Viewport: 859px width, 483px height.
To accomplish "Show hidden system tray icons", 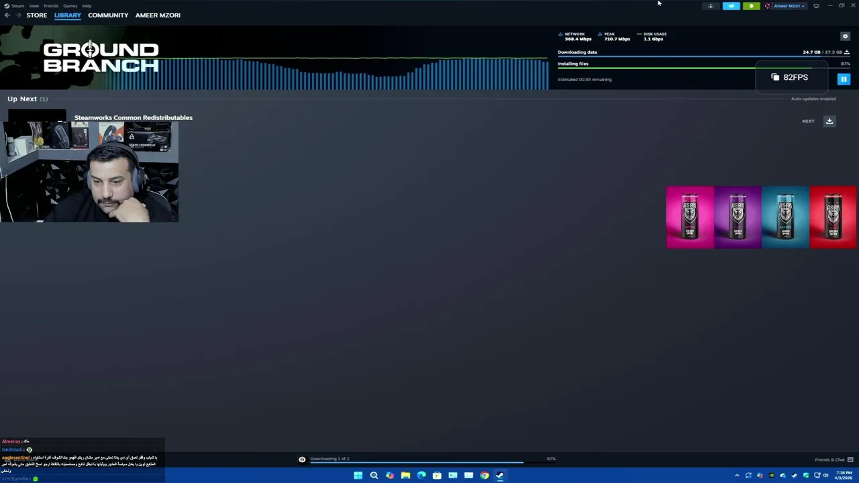I will (737, 476).
